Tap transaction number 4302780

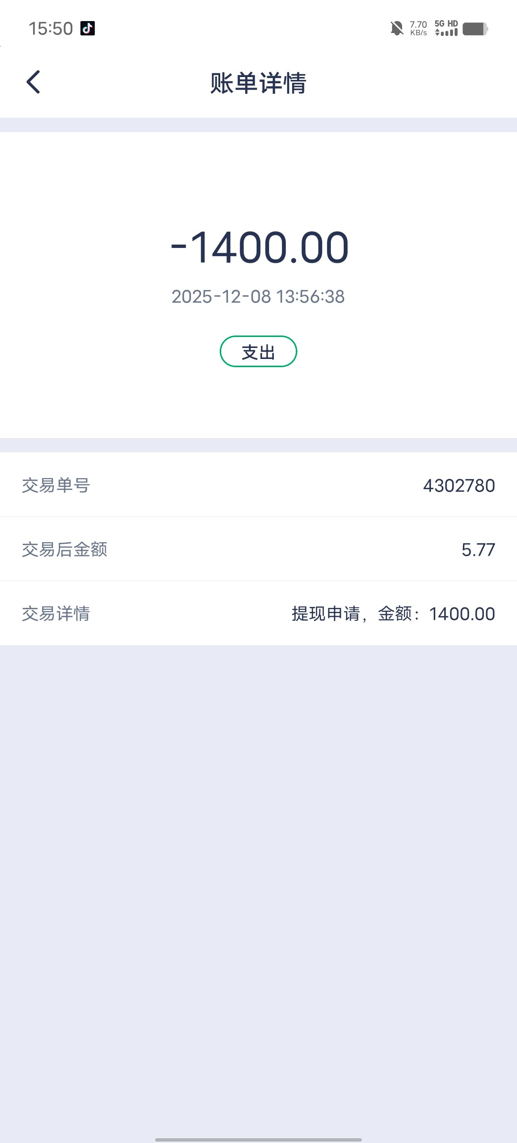coord(459,485)
